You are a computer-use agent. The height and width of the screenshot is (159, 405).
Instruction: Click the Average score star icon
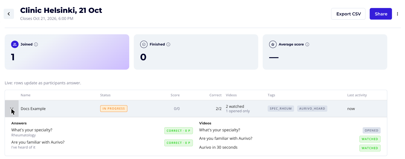(273, 44)
